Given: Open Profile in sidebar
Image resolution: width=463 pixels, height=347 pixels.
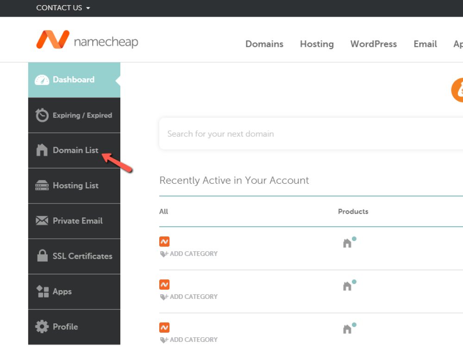Looking at the screenshot, I should coord(74,327).
